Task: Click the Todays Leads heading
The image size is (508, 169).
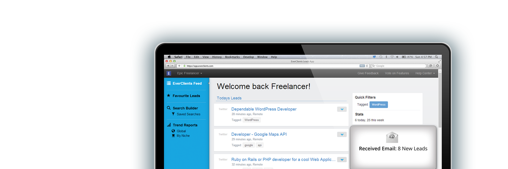Action: click(229, 98)
